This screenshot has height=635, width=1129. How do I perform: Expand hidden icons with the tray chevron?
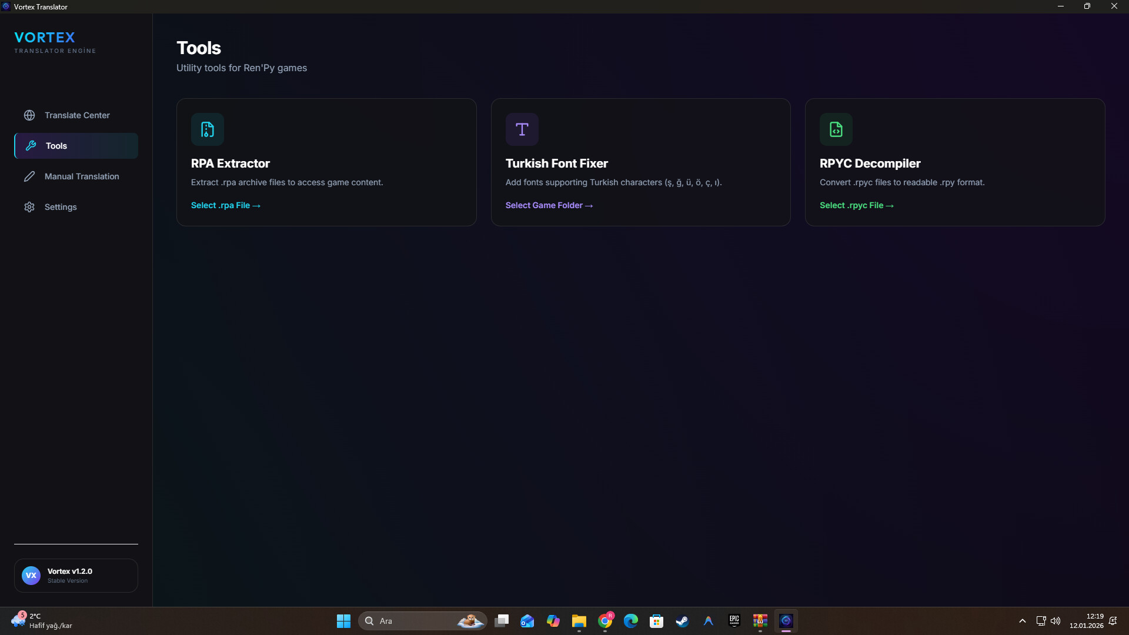coord(1023,621)
